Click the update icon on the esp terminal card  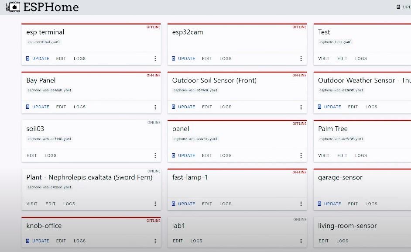coord(27,58)
